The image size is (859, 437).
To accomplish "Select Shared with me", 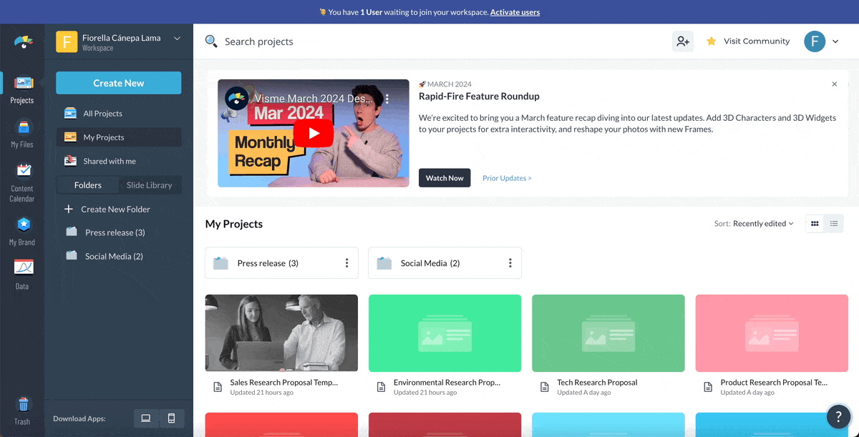I will pos(109,162).
